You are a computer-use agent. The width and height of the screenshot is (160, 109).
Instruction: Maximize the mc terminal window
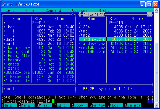click(x=149, y=4)
